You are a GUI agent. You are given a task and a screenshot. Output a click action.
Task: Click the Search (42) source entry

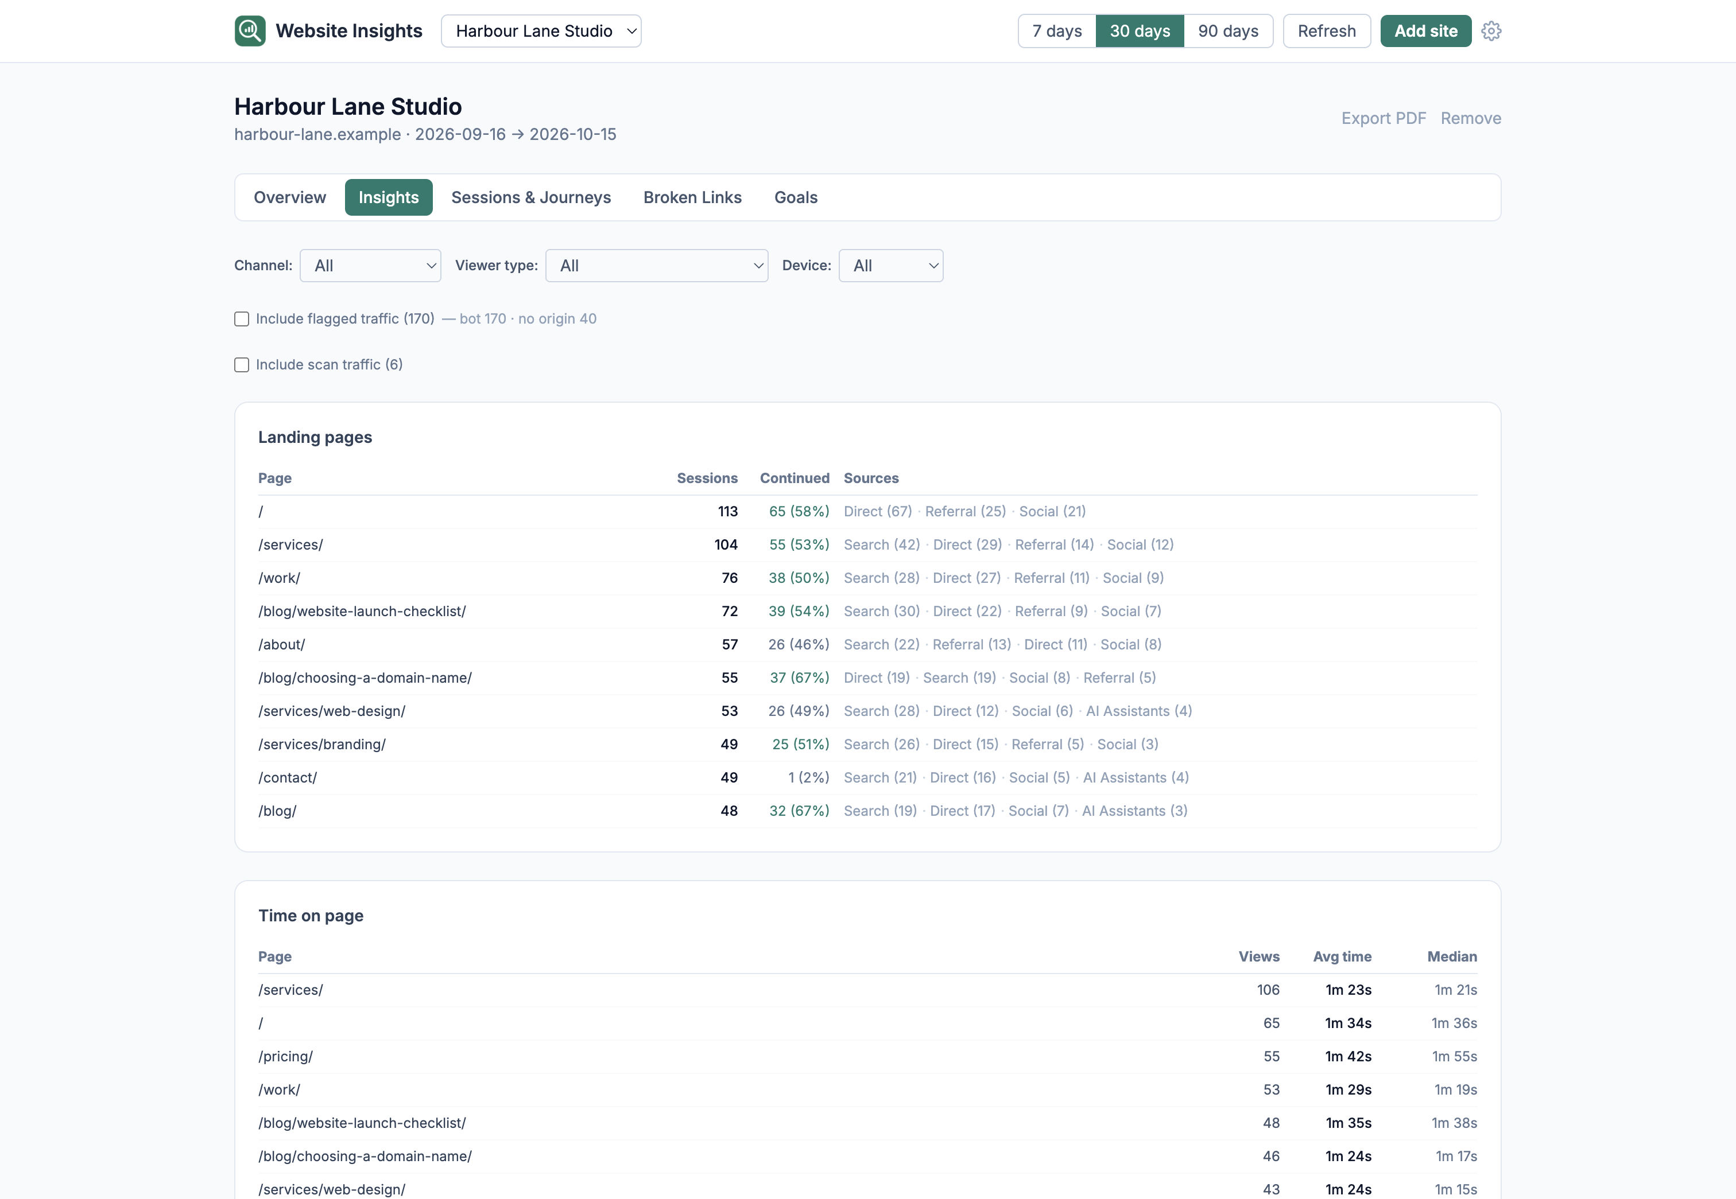click(881, 544)
